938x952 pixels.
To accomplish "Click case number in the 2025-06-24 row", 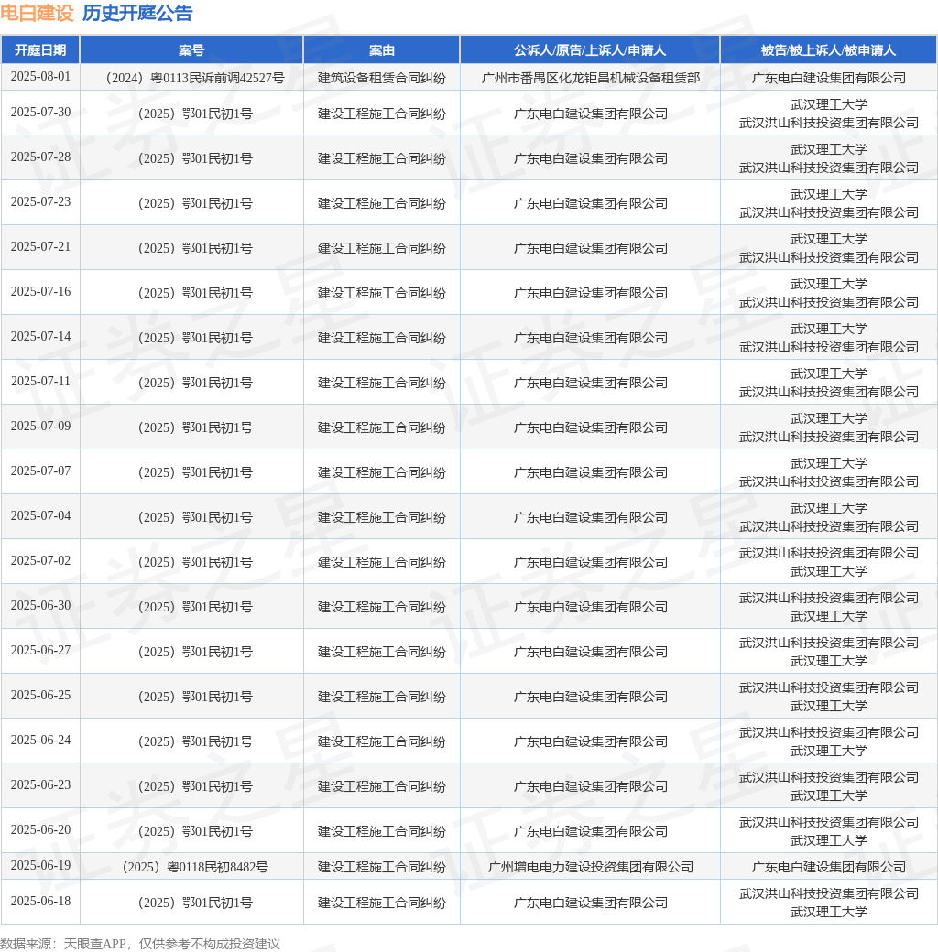I will click(x=195, y=742).
